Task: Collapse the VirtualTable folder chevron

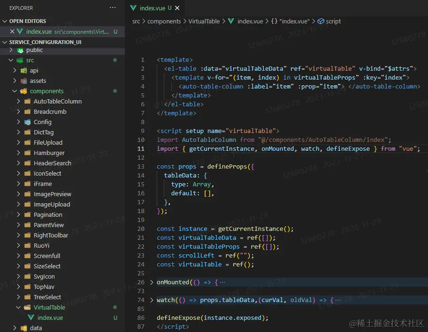Action: coord(18,307)
